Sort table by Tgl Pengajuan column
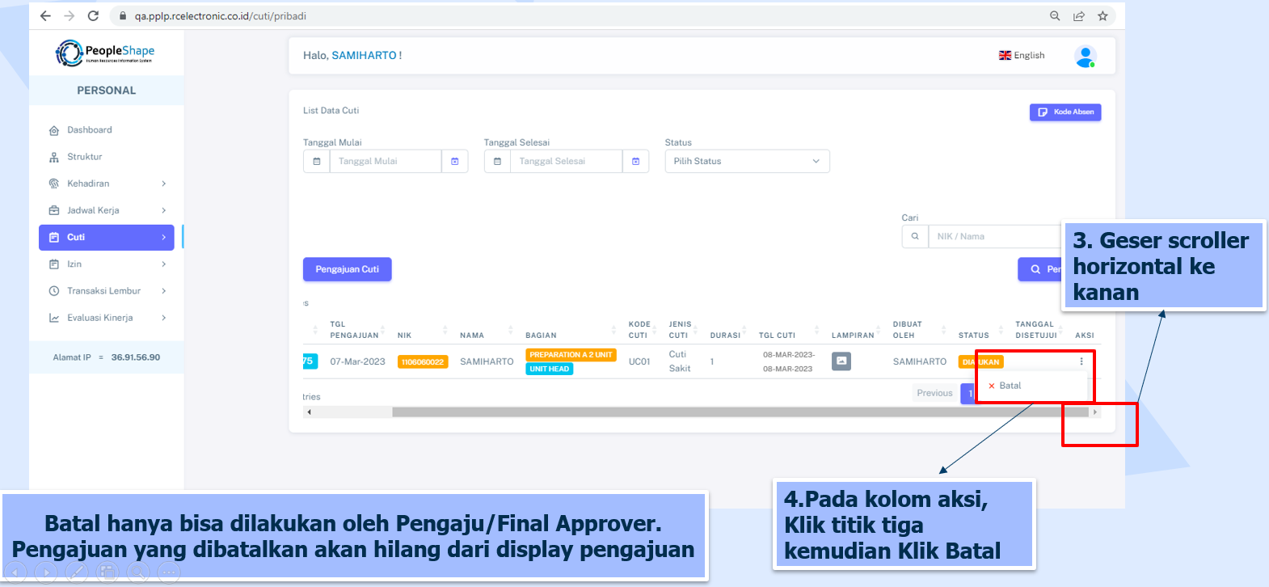The height and width of the screenshot is (587, 1269). pyautogui.click(x=355, y=330)
